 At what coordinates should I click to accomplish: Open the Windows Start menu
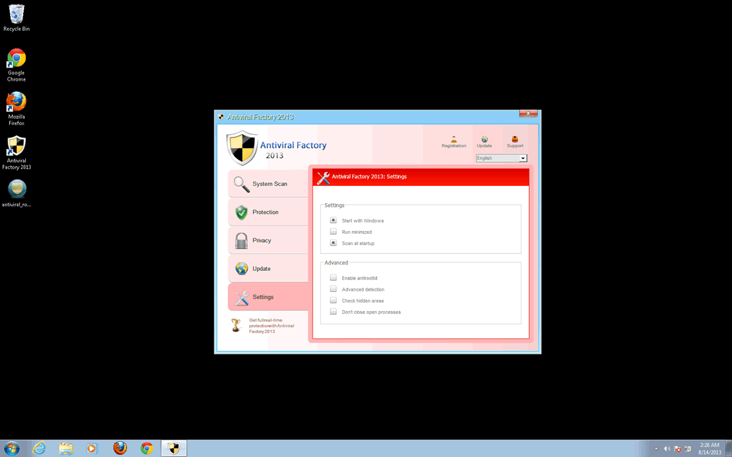tap(12, 448)
